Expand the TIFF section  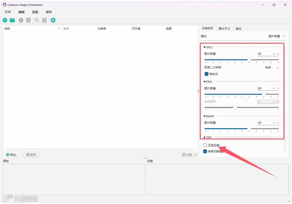pos(204,137)
